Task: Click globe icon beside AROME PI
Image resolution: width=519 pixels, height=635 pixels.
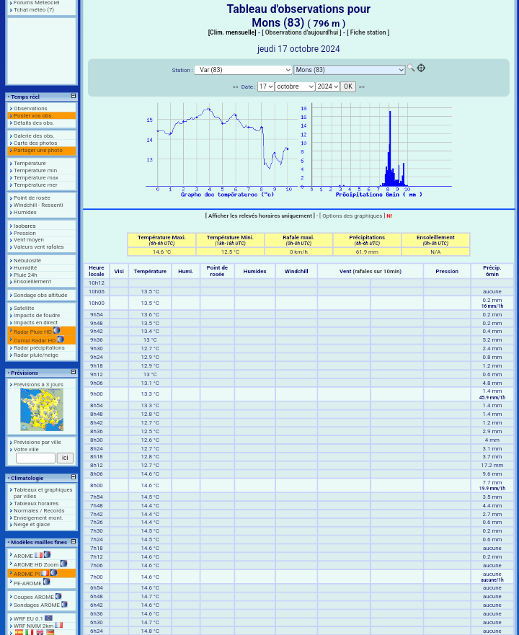Action: click(53, 572)
